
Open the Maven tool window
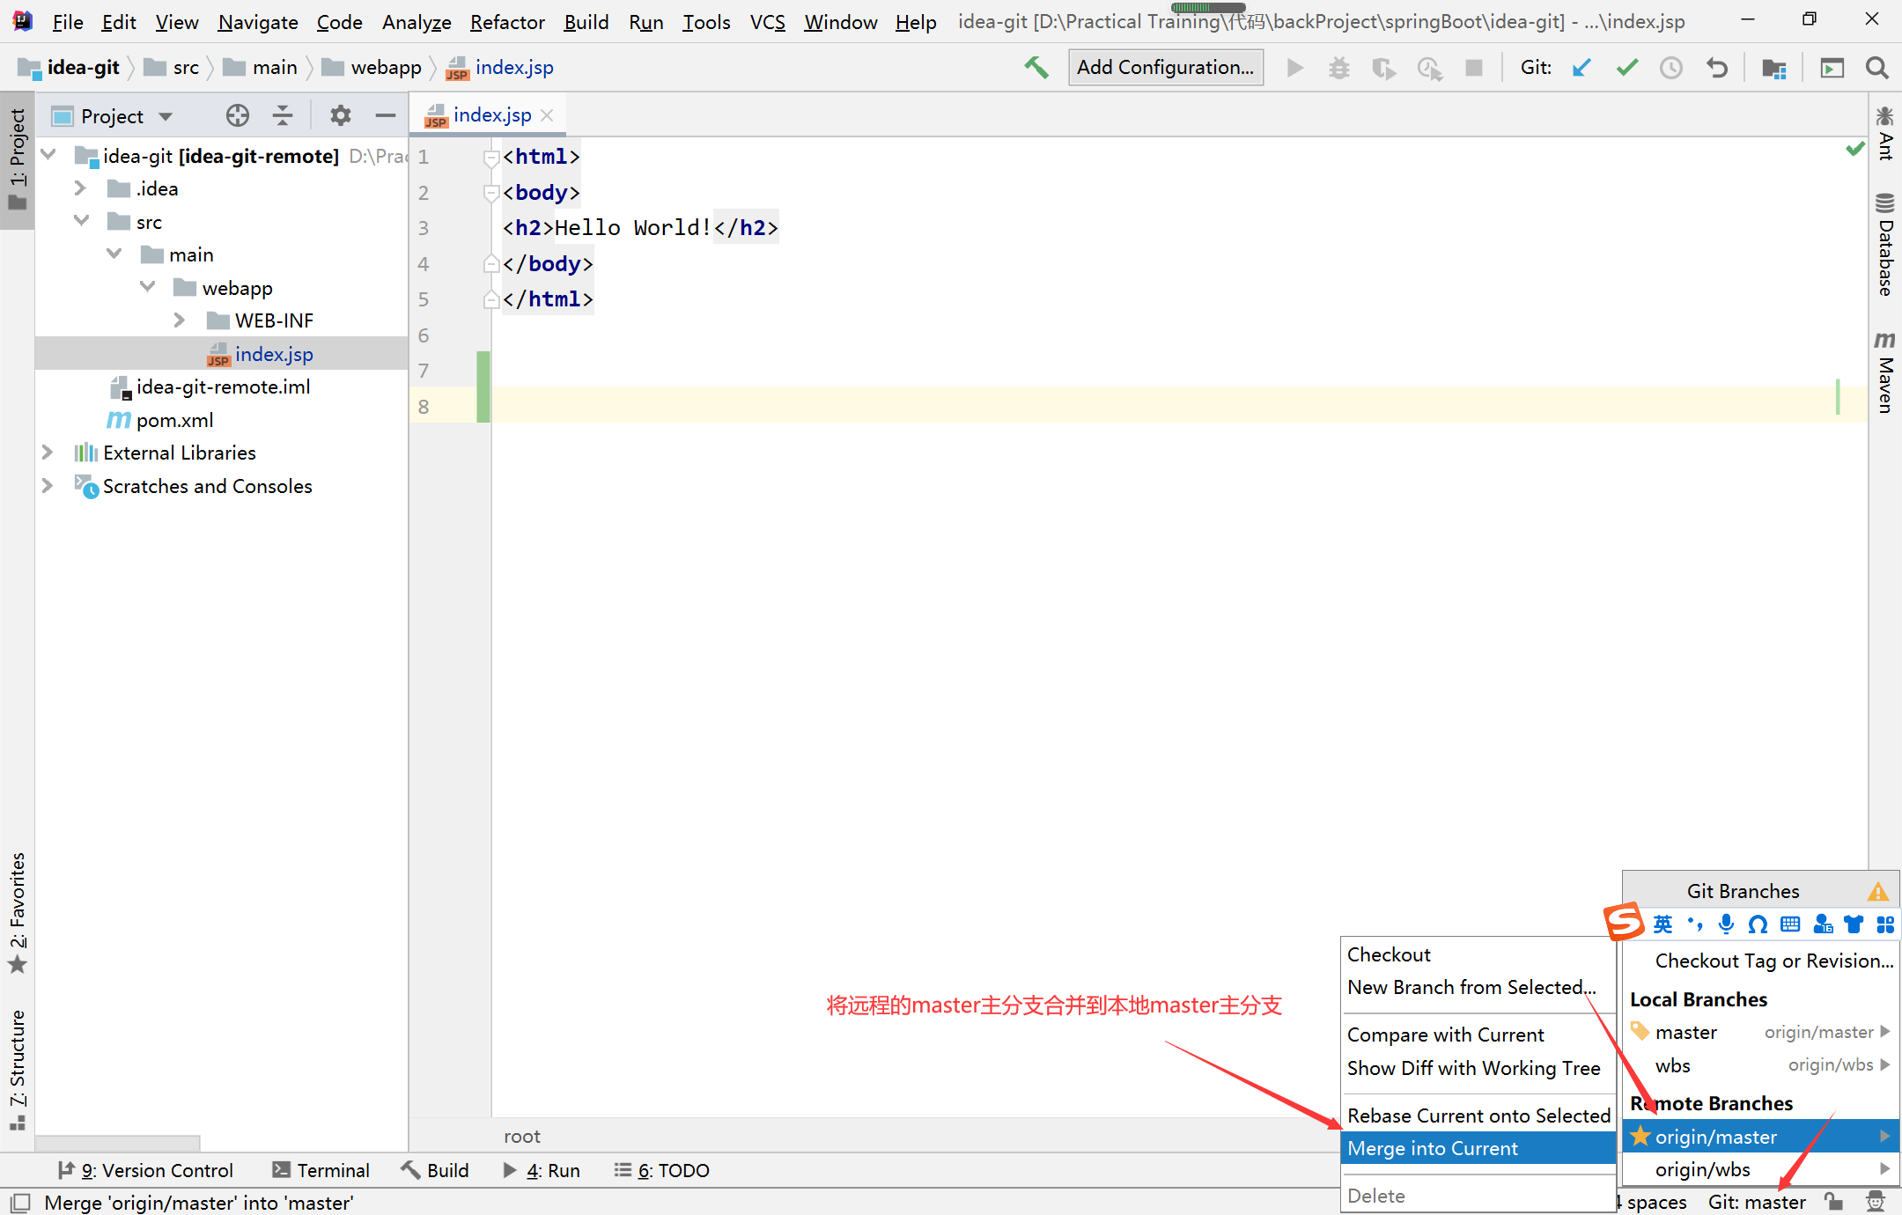[x=1884, y=372]
